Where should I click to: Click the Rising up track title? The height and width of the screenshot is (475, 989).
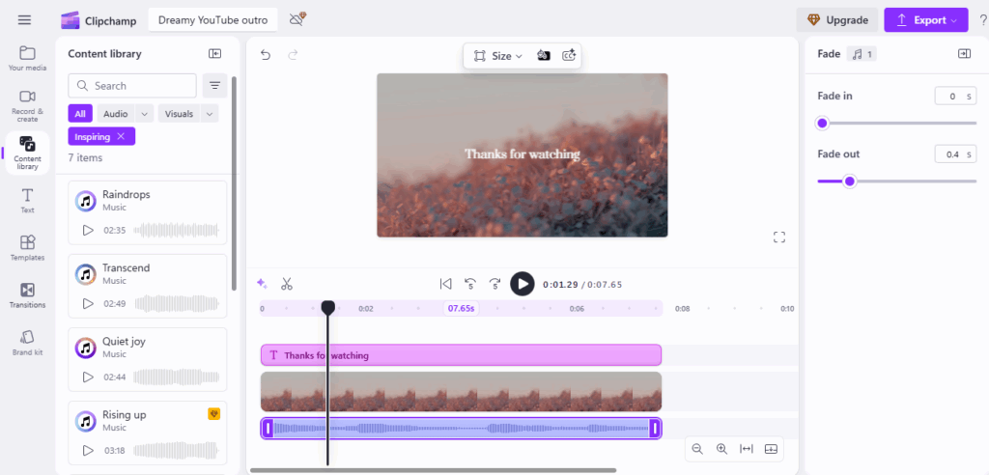tap(125, 414)
